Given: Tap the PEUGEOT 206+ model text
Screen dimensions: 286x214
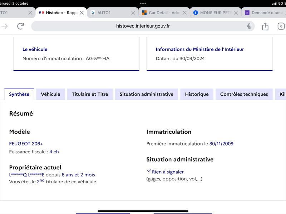Looking at the screenshot, I should tap(26, 144).
